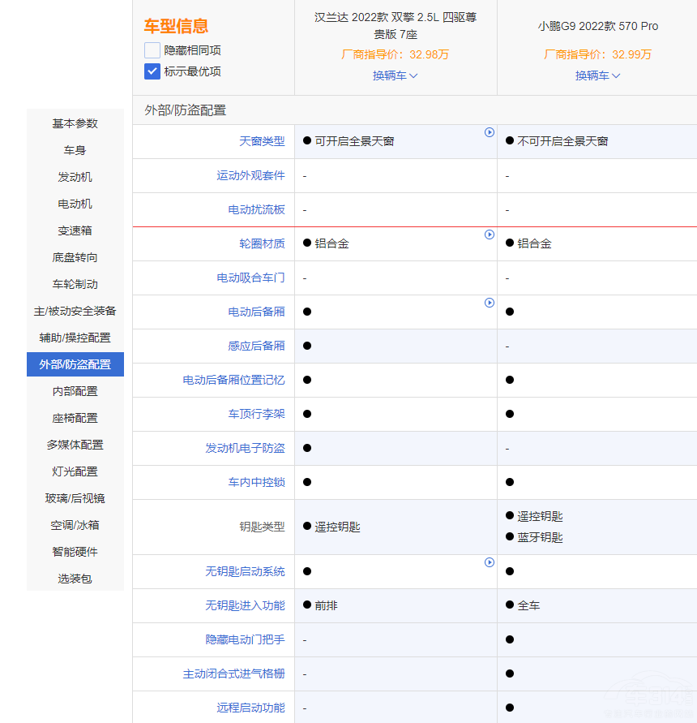
Task: Open the 电动吸合车门 parameter link
Action: [250, 278]
